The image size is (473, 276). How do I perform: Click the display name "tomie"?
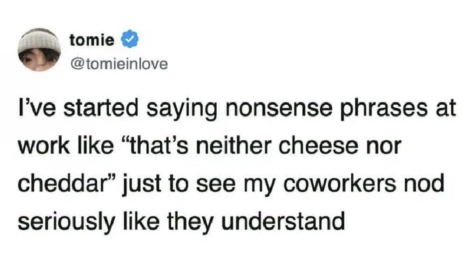[92, 40]
